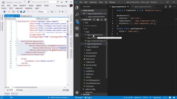Screen dimensions: 177x99
Task: Click the Quick Launch search field
Action: [x=45, y=2]
